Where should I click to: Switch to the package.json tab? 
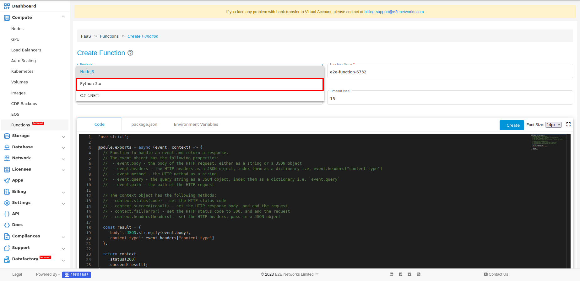pyautogui.click(x=144, y=125)
